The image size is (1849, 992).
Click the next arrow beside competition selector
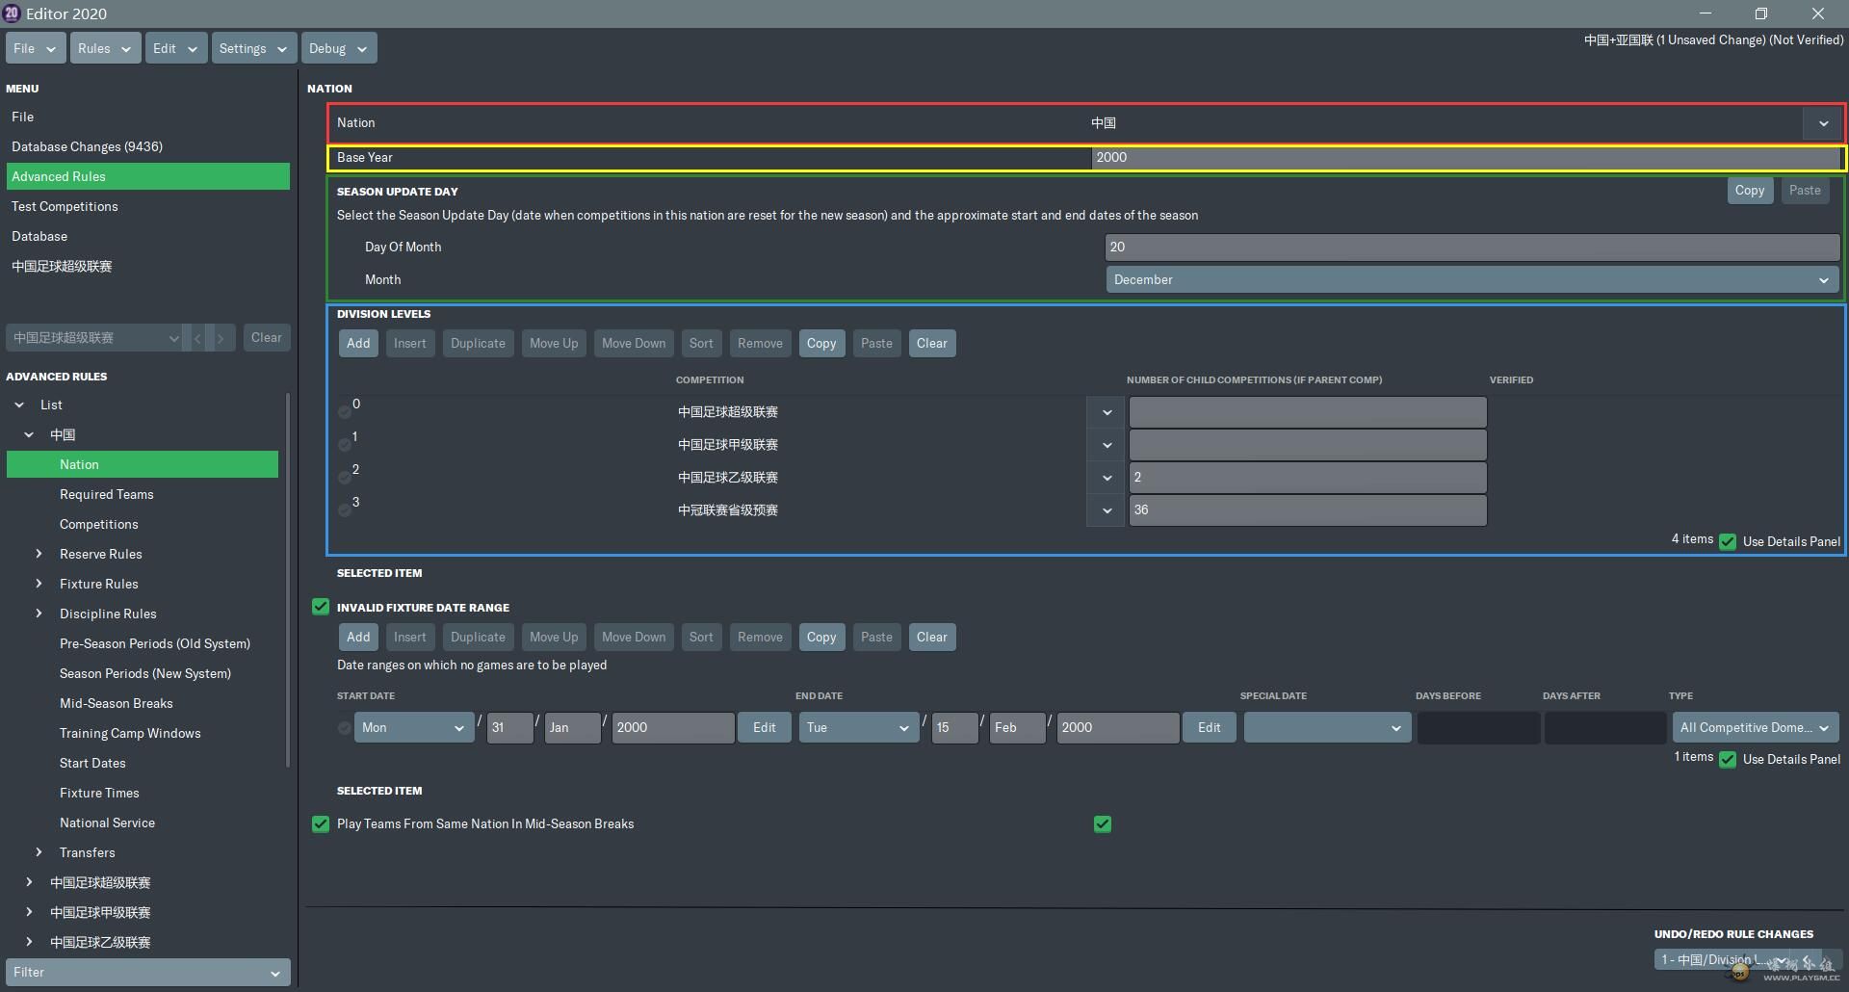(221, 338)
